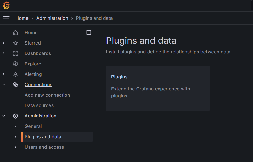Click the Administration gear icon

[x=15, y=116]
